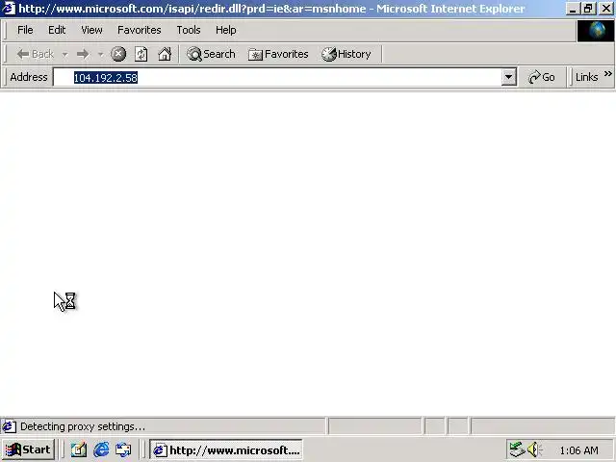Open the View menu
Viewport: 616px width, 462px height.
coord(91,30)
